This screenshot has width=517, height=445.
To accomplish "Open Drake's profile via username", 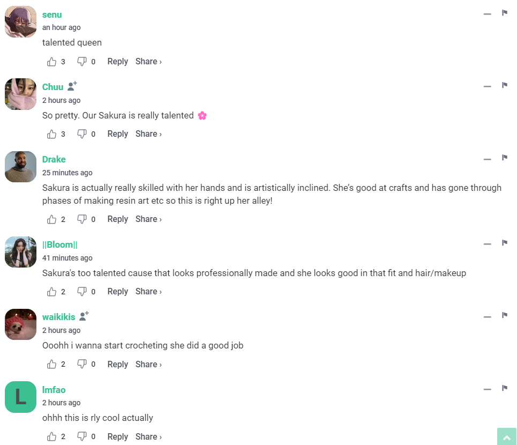I will [54, 159].
